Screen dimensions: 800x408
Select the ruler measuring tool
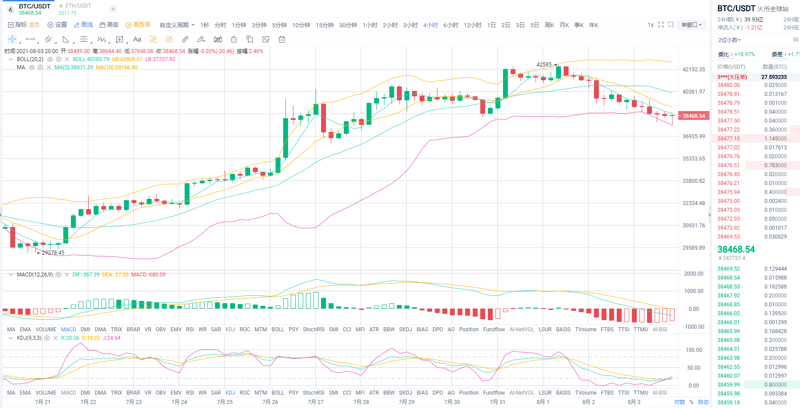(186, 39)
